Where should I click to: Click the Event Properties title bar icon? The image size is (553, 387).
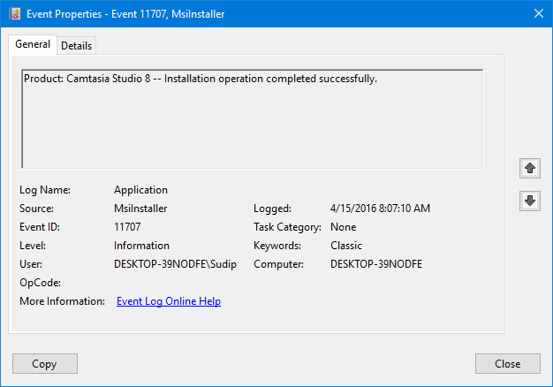15,14
